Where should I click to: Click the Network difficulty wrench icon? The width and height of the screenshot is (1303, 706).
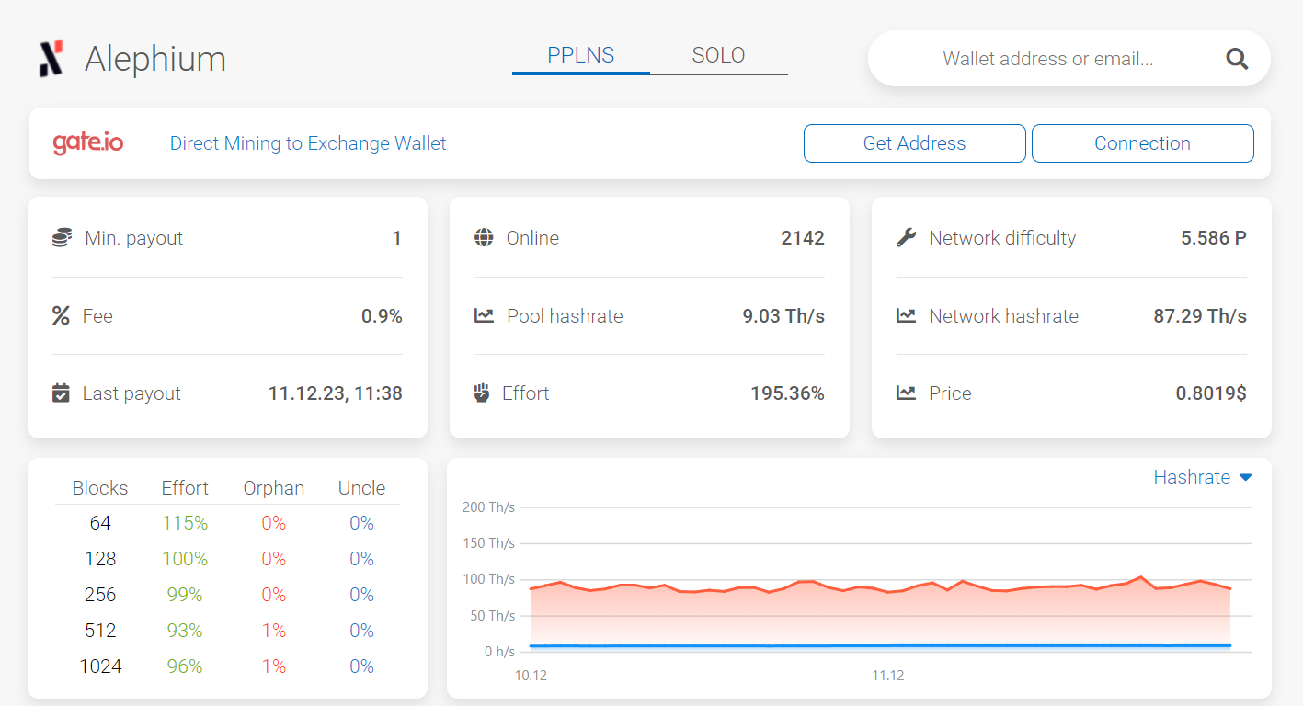pyautogui.click(x=906, y=237)
